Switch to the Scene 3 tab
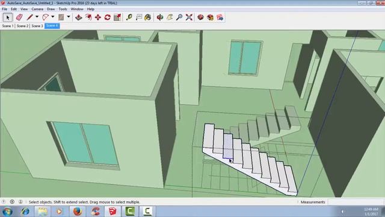 [x=37, y=26]
